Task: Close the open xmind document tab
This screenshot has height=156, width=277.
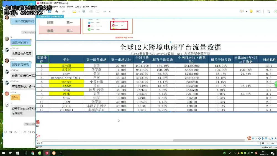Action: pos(62,16)
